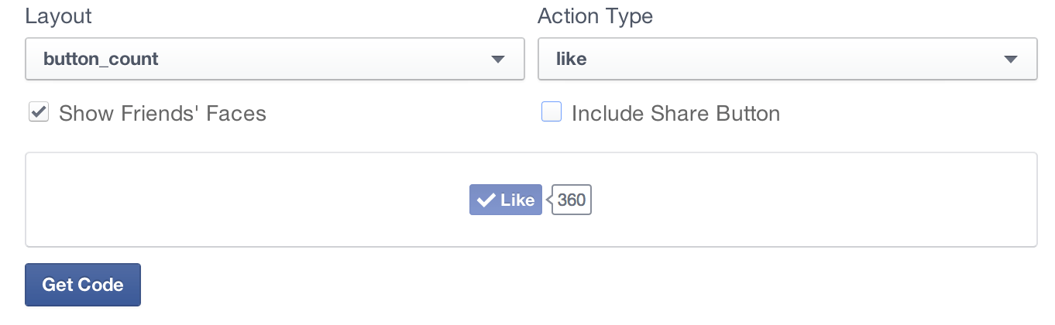Uncheck the Show Friends' Faces checkbox
Screen dimensions: 1055x325
pos(38,113)
